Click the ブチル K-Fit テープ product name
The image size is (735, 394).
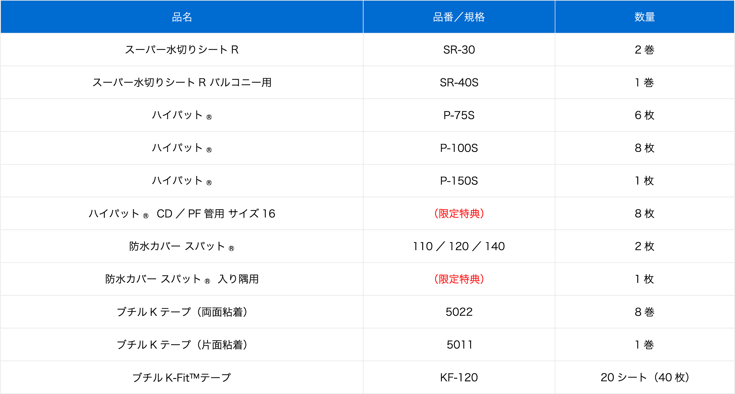tap(182, 378)
